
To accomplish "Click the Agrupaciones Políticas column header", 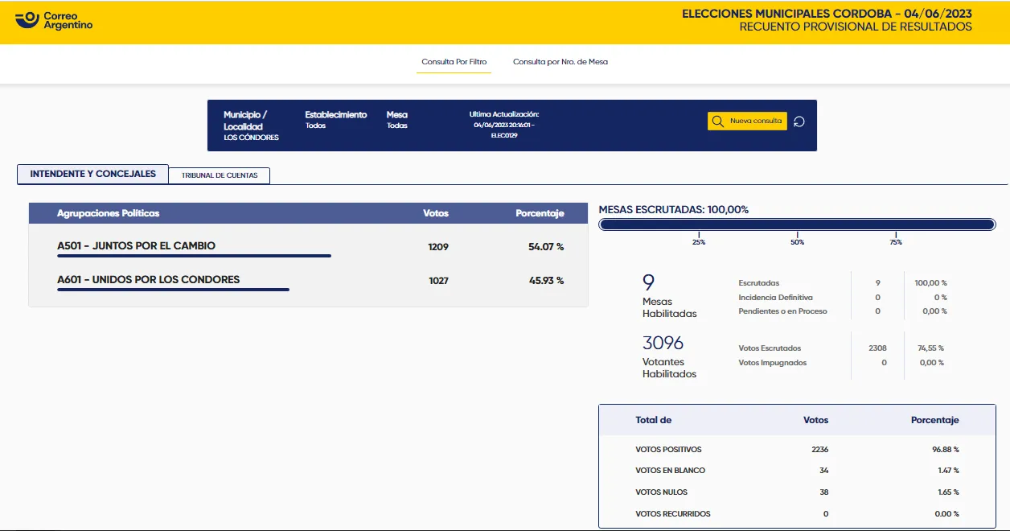I will tap(108, 213).
